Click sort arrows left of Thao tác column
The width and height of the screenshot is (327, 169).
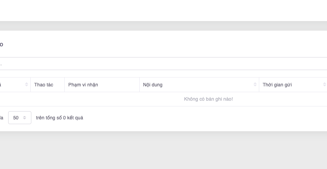pos(27,85)
